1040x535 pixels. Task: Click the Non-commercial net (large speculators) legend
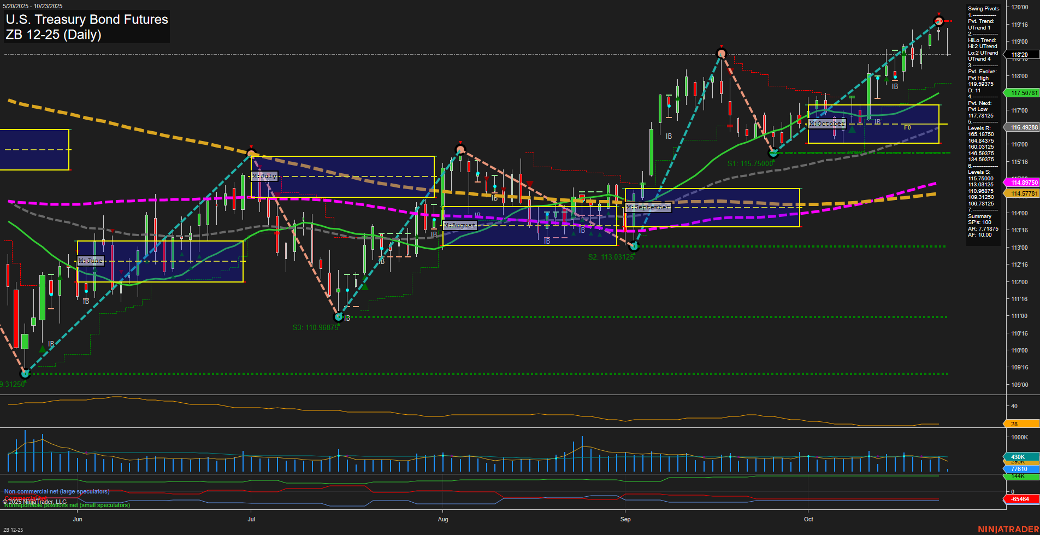(x=57, y=491)
